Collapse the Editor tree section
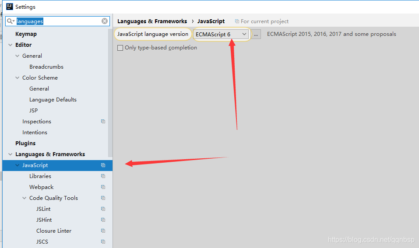Screen dimensions: 419x248 pos(10,45)
